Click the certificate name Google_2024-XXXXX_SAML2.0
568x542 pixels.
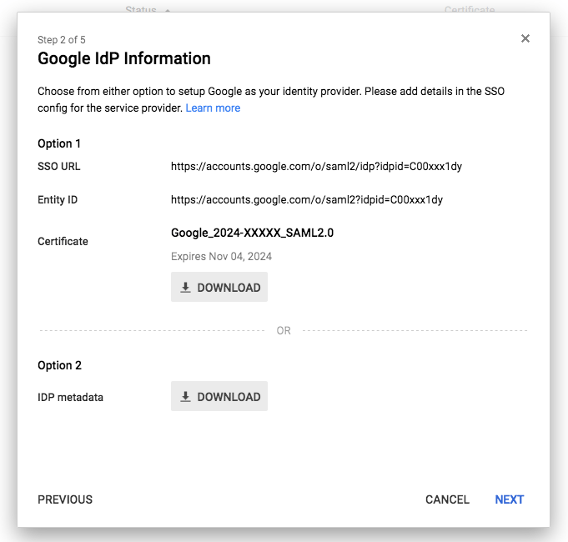coord(252,233)
